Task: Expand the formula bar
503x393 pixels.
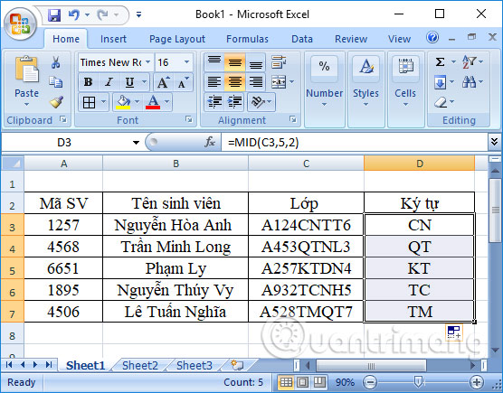Action: [494, 142]
